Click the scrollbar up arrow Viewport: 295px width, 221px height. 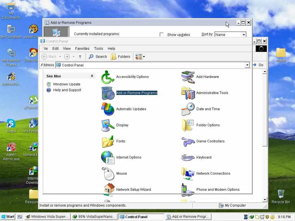coord(265,72)
